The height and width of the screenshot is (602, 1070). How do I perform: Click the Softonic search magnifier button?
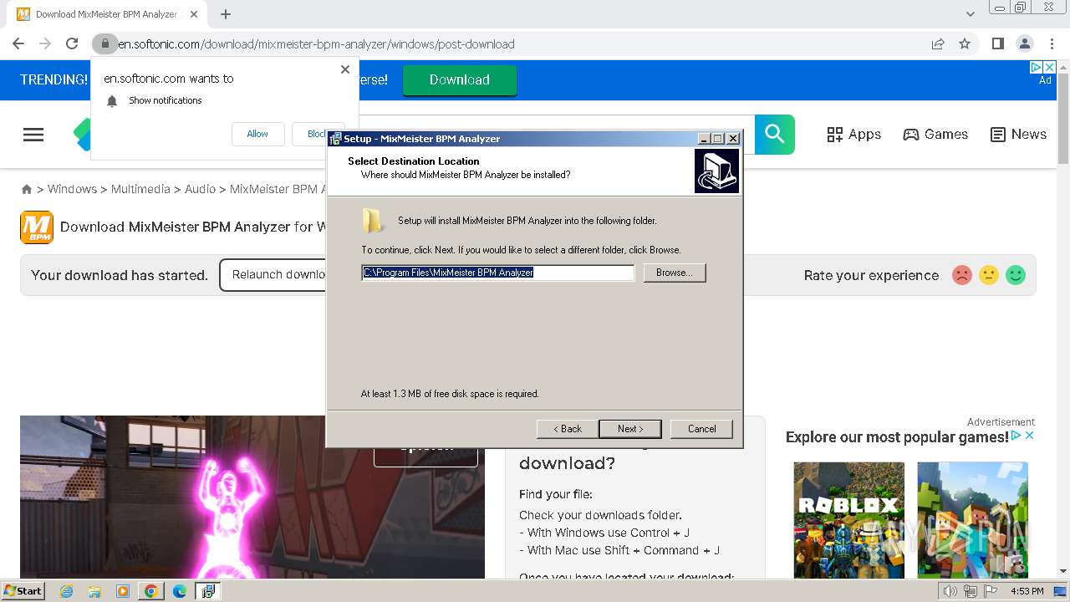(775, 134)
